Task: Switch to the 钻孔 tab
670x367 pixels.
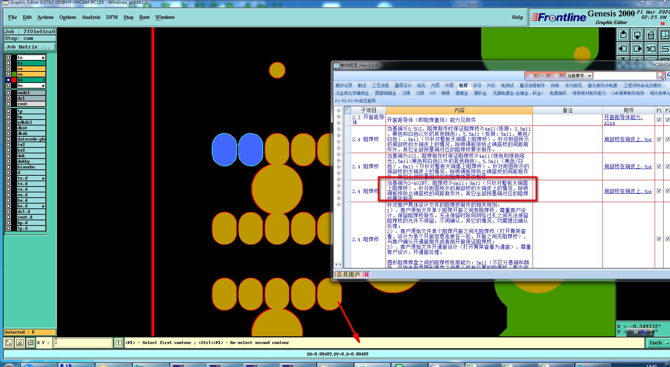Action: pos(422,85)
